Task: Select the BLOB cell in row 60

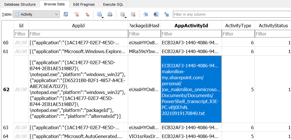Action: 21,43
